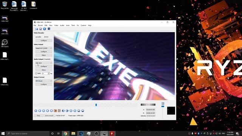Skip forward one minute
This screenshot has height=136, width=242.
click(x=83, y=111)
